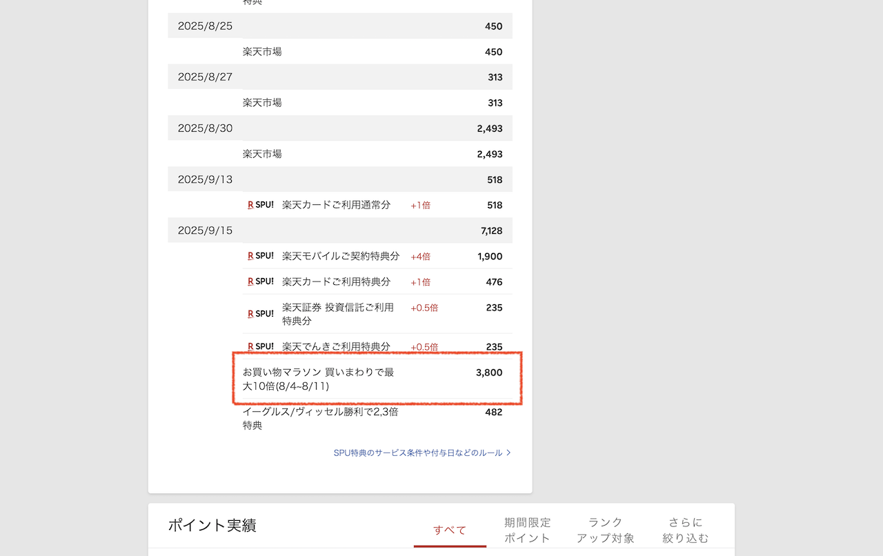Screen dimensions: 883x556
Task: Click the +4倍 multiplier
Action: click(421, 257)
